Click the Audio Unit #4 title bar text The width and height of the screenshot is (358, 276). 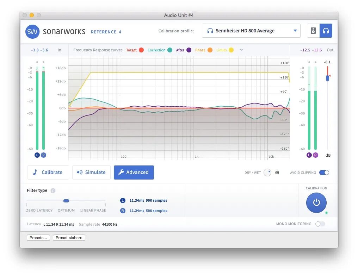coord(179,15)
